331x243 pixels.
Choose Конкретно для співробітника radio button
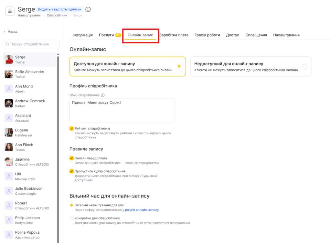[x=72, y=218]
